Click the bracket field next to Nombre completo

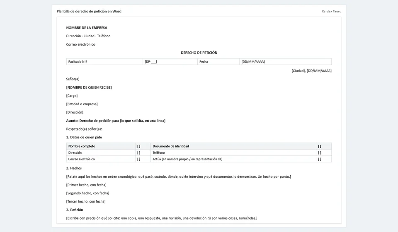coord(143,146)
